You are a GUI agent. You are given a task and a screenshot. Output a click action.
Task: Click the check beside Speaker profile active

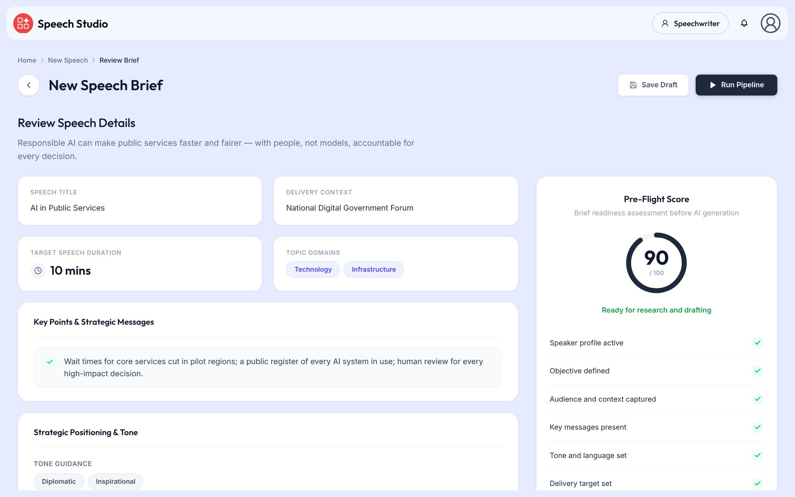[x=758, y=343]
